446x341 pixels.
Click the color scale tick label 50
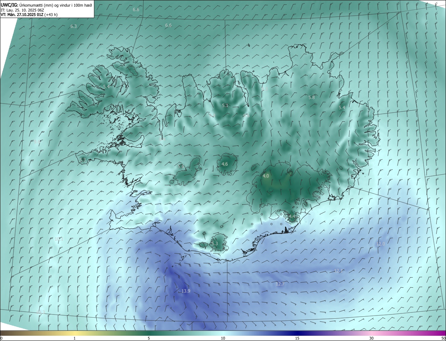(x=443, y=339)
